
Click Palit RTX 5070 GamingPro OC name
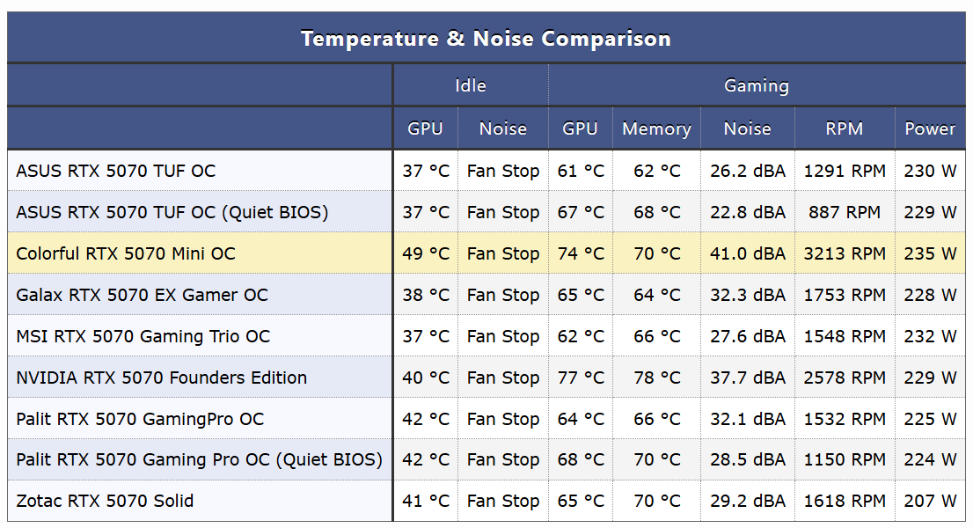(x=140, y=419)
